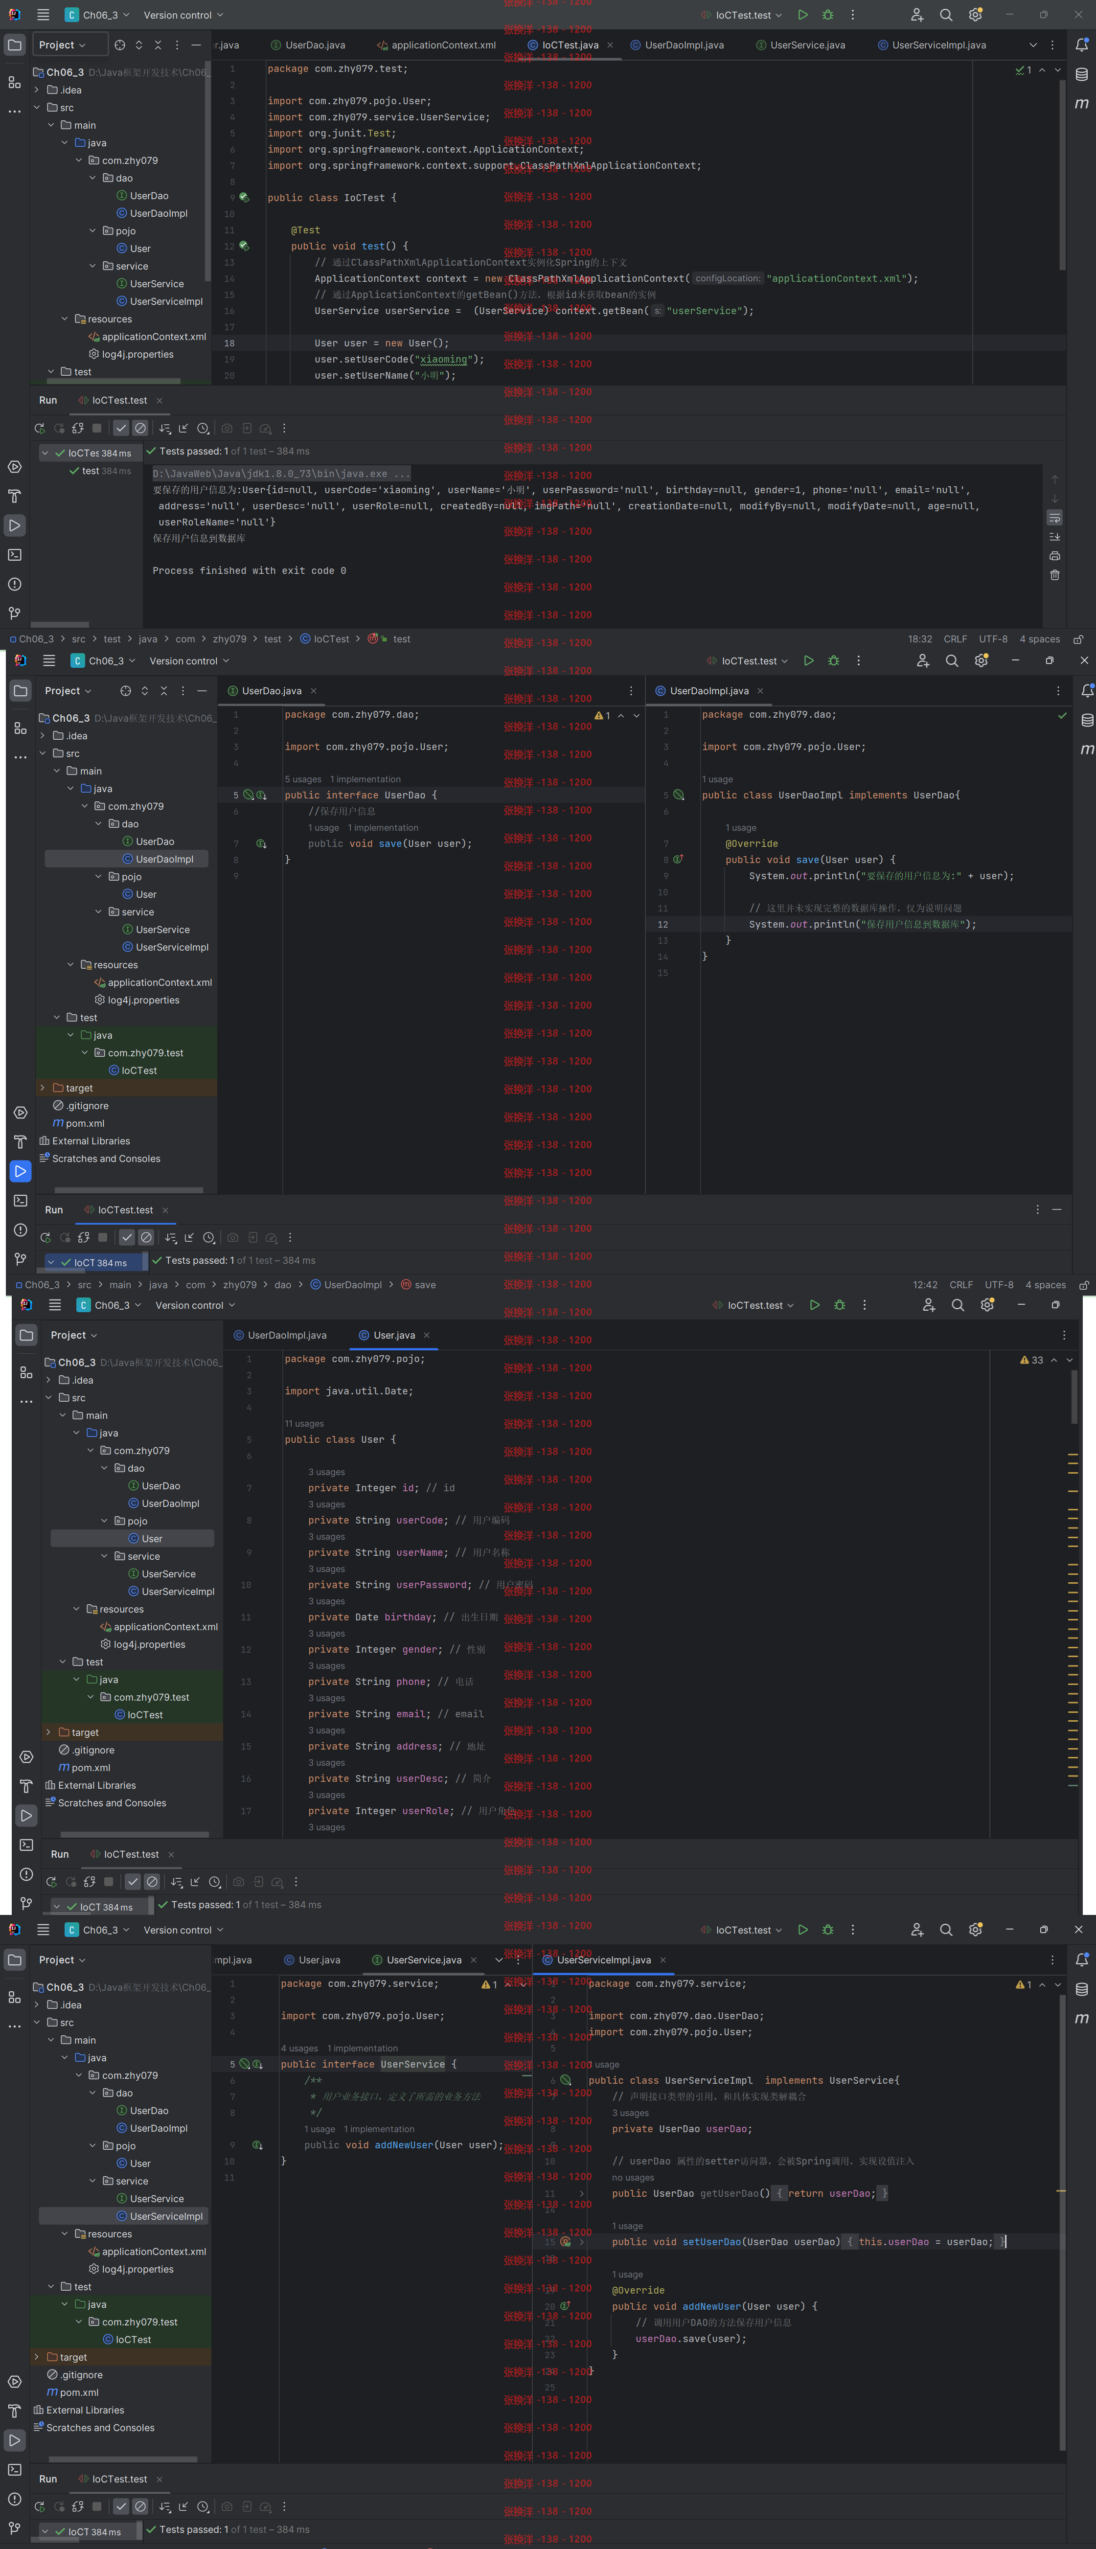Image resolution: width=1096 pixels, height=2549 pixels.
Task: Click the 'test 384 ms' result node
Action: tap(100, 471)
